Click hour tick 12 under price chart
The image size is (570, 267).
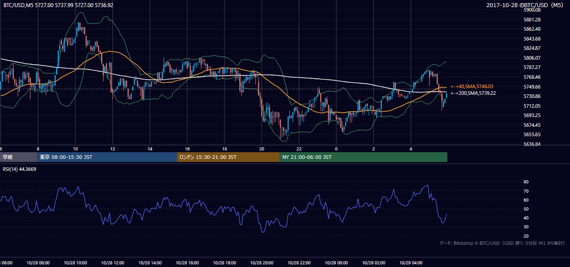[x=112, y=149]
